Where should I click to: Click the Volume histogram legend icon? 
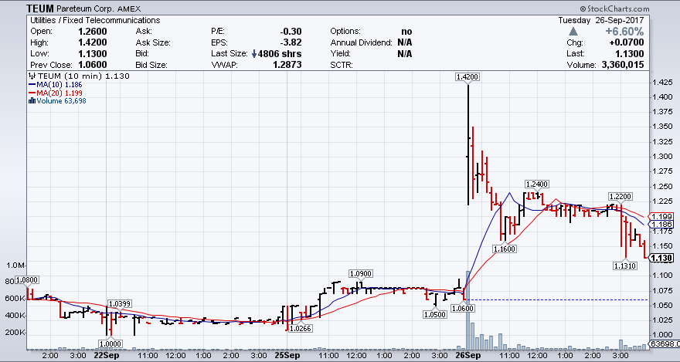tap(31, 100)
